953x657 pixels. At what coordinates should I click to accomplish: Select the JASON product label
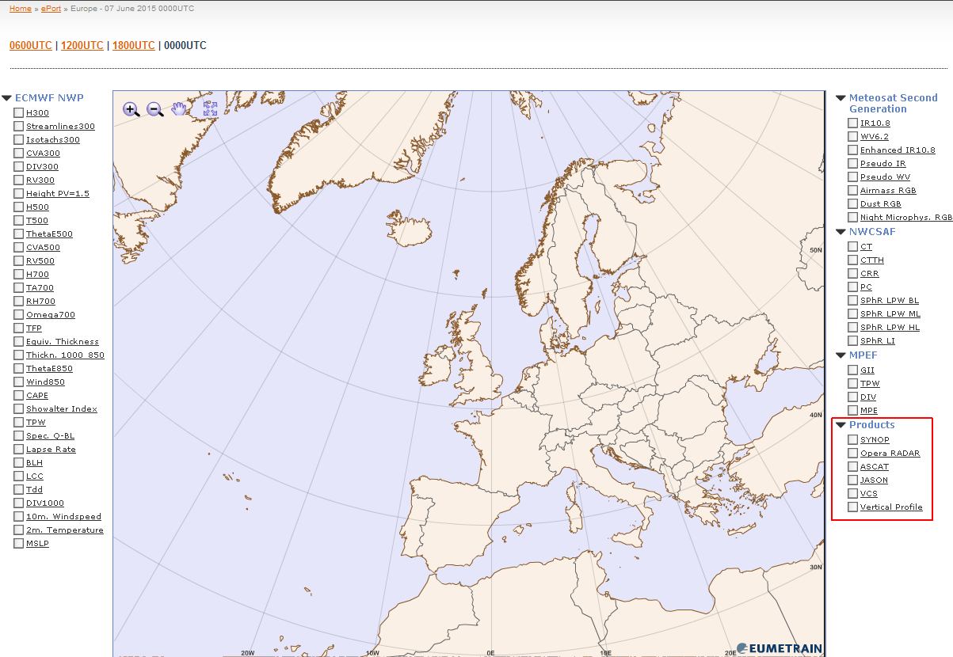(874, 480)
